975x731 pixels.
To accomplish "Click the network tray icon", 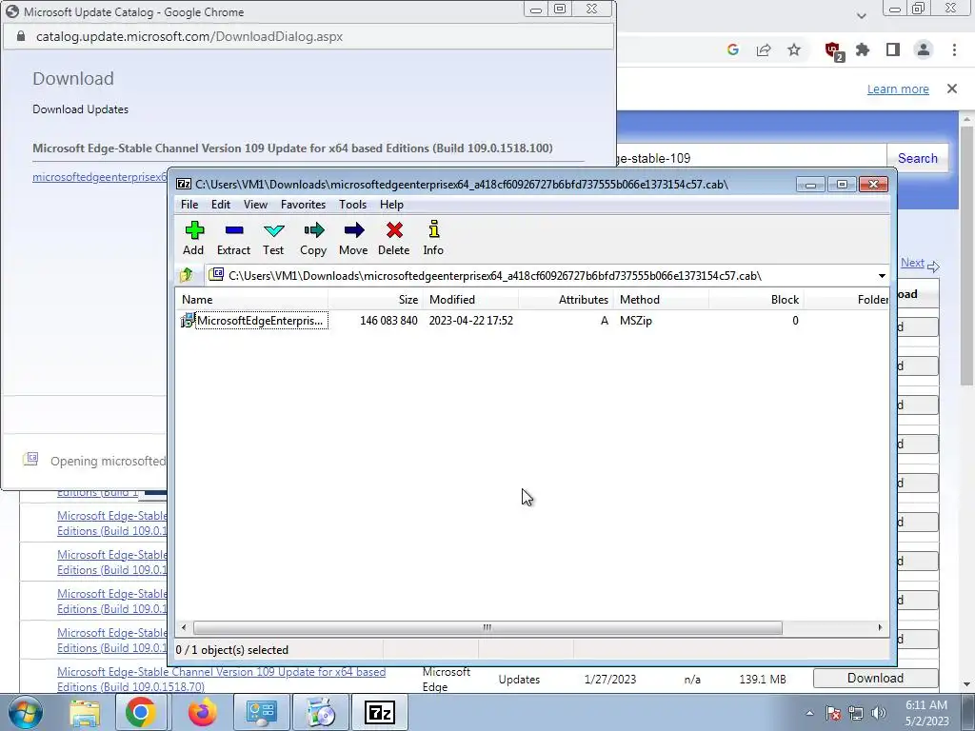I will 856,713.
